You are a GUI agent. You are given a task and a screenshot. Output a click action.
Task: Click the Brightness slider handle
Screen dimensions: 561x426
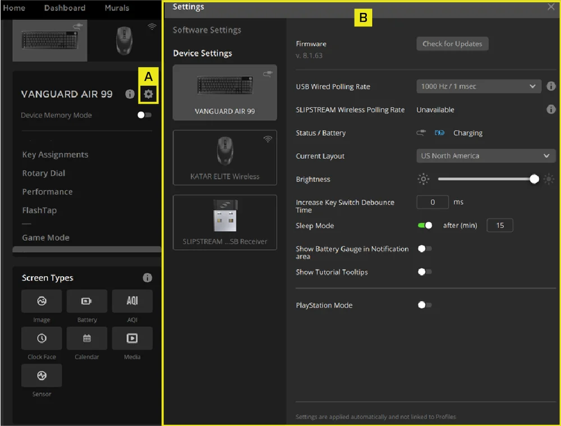(534, 179)
